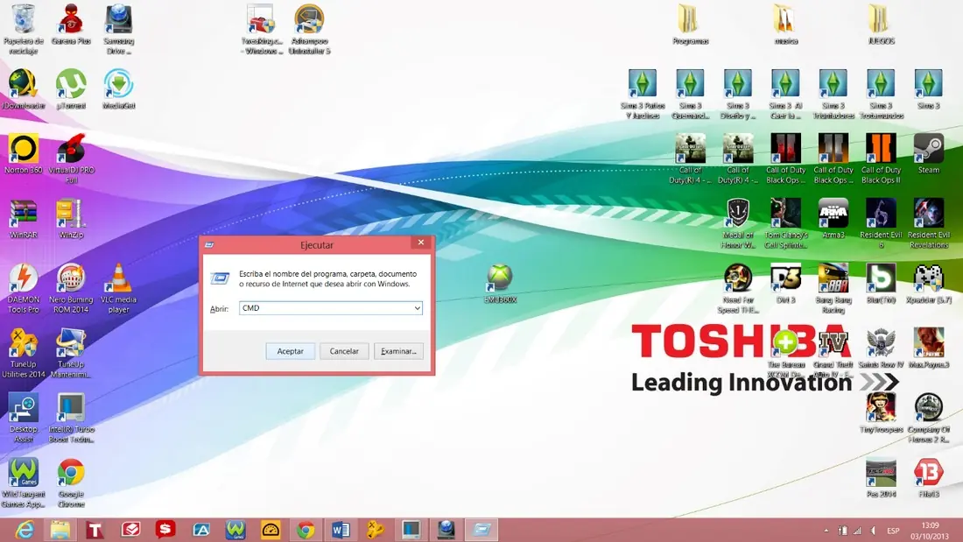Click the Cancelar button
Image resolution: width=963 pixels, height=542 pixels.
(344, 351)
